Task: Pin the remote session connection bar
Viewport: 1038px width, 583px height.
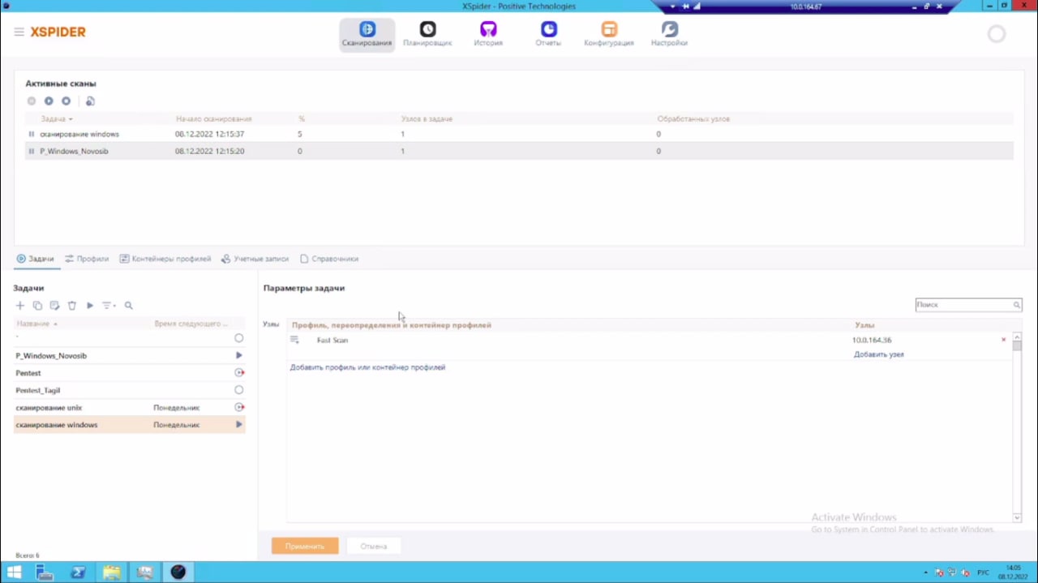Action: (685, 6)
